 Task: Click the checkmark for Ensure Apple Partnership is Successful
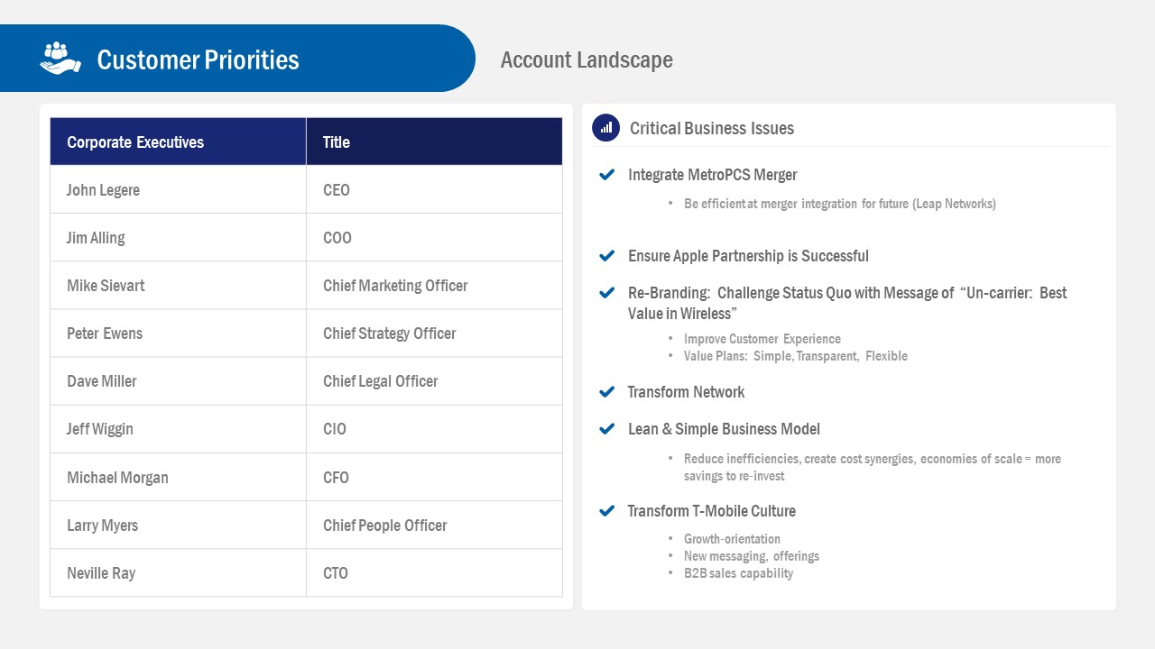pyautogui.click(x=606, y=255)
